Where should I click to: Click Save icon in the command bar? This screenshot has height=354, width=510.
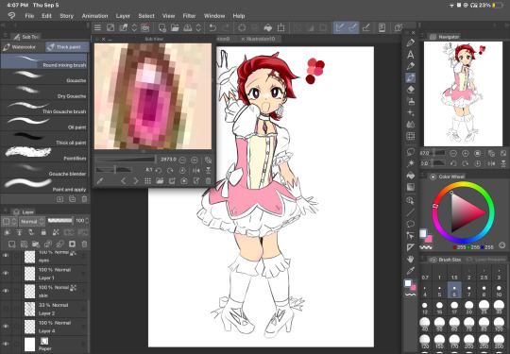click(188, 28)
